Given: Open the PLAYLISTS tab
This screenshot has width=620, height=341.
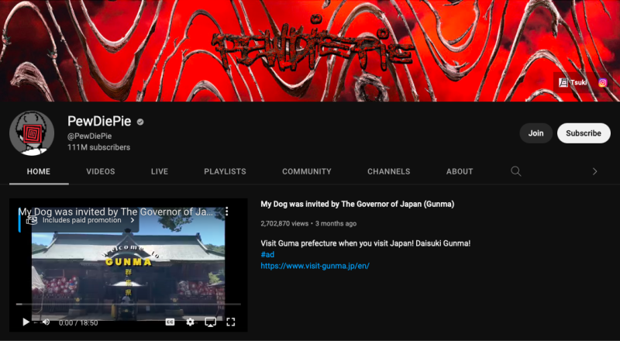Looking at the screenshot, I should pos(225,171).
